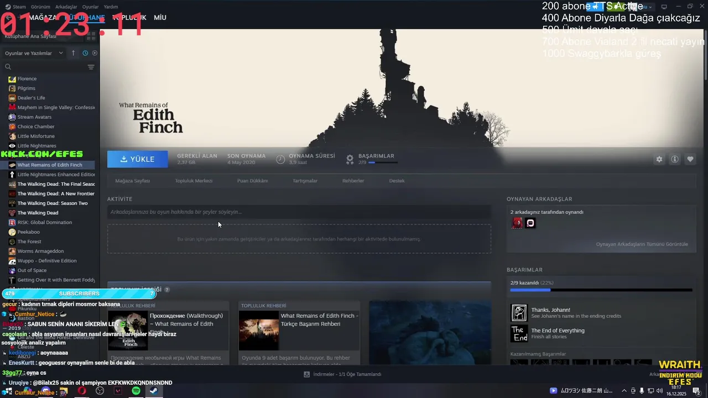Open the Opera browser taskbar icon
The height and width of the screenshot is (398, 708).
pyautogui.click(x=82, y=391)
